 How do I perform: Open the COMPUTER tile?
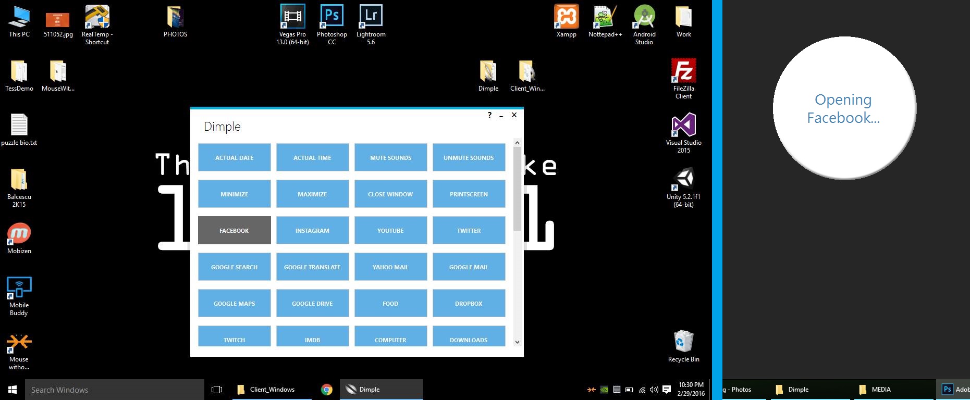[x=390, y=336]
